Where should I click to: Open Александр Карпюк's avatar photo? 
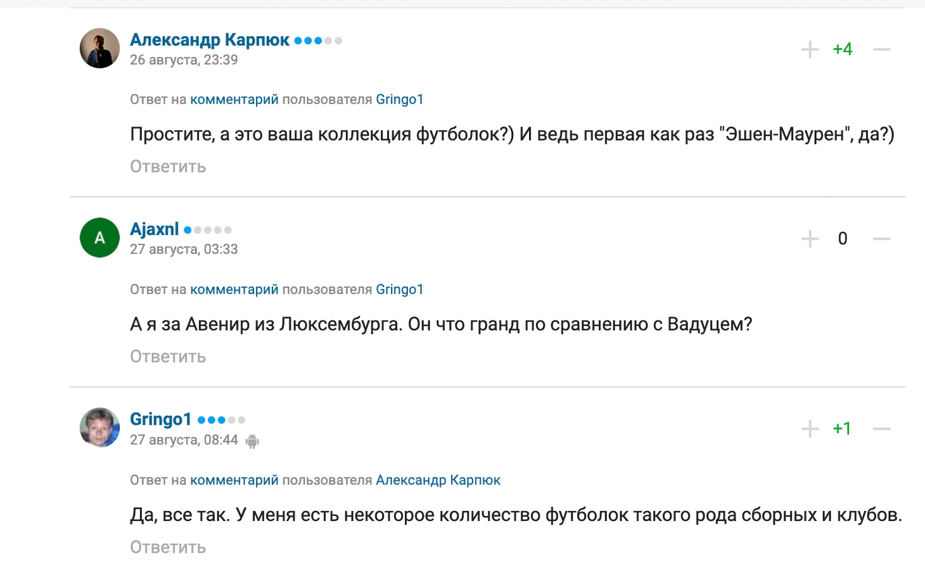point(99,48)
